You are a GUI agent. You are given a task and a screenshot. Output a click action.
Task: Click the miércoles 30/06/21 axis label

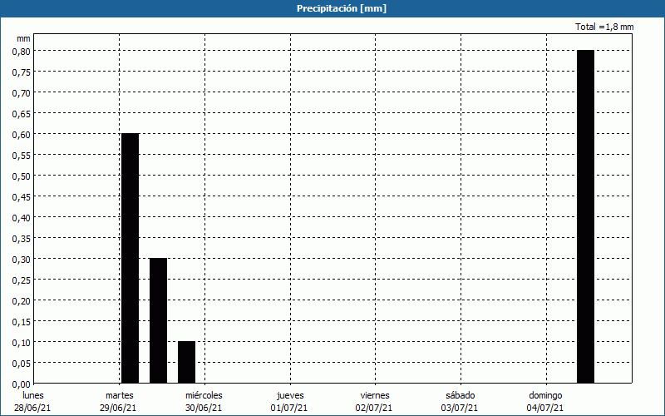tap(204, 402)
